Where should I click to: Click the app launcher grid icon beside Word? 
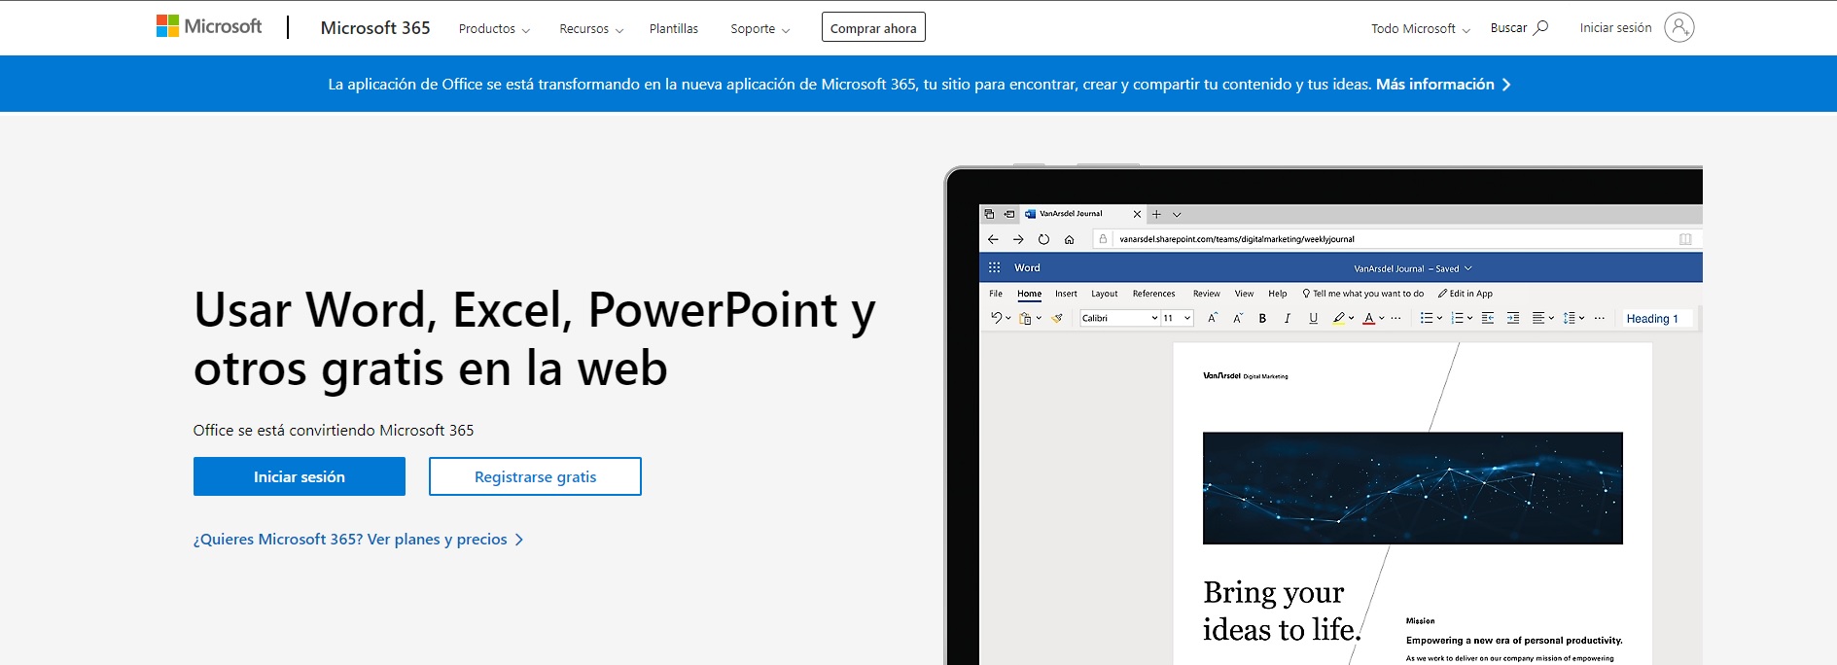point(994,267)
